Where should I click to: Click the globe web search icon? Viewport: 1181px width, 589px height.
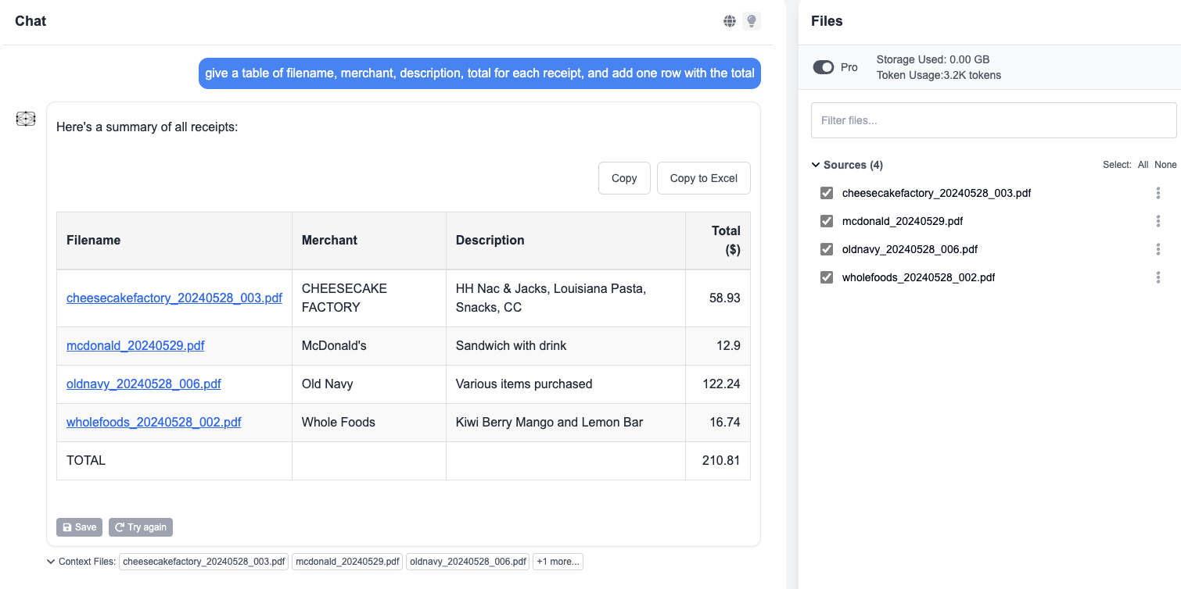click(730, 21)
